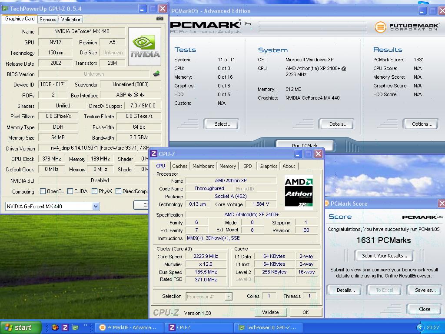Click the Device ID value 10DE - 0171

coord(53,84)
